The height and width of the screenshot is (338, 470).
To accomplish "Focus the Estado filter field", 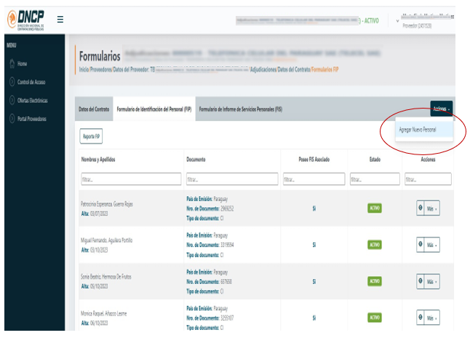I will pos(375,179).
